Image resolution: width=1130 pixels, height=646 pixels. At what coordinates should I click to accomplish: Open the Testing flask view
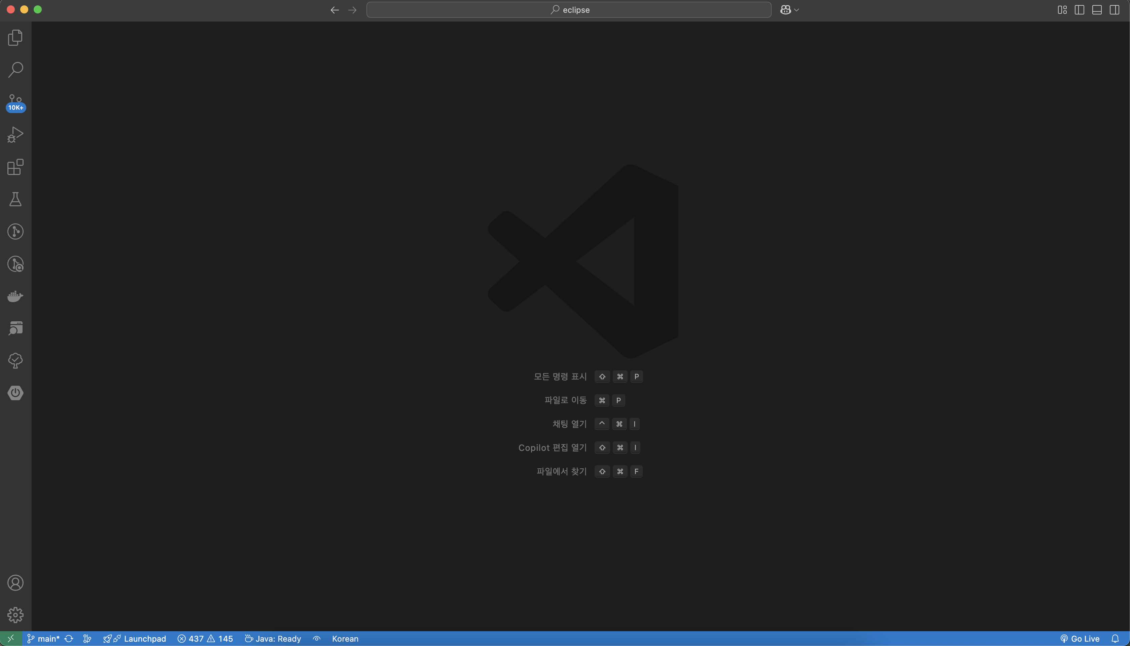(x=15, y=200)
